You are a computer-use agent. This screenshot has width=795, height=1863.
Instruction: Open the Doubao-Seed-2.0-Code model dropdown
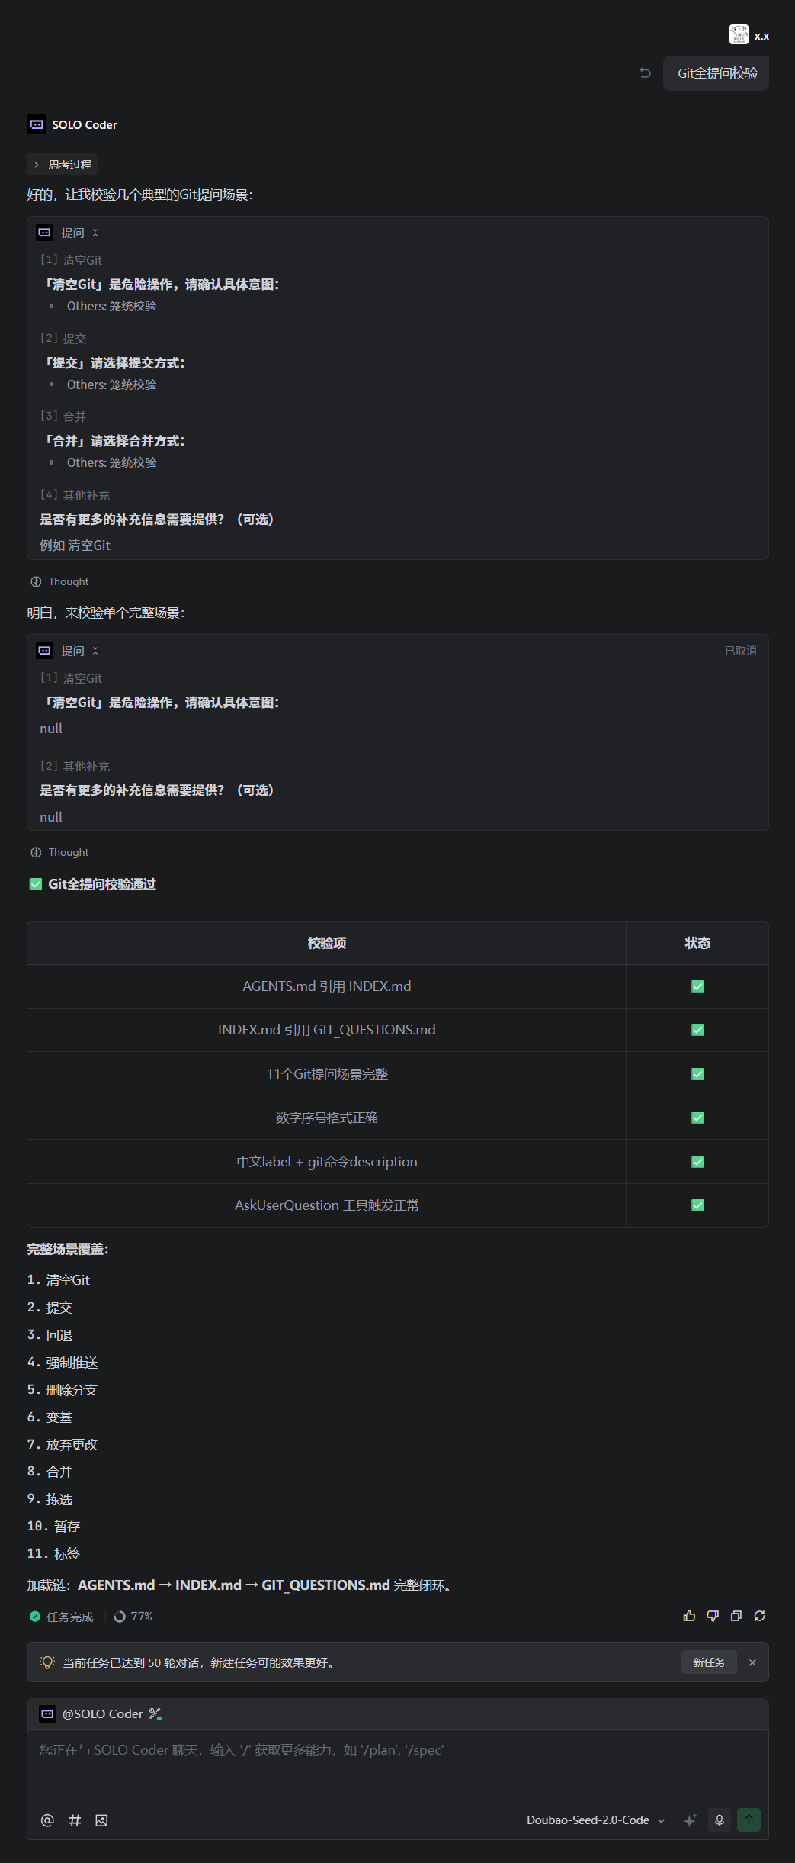point(596,1820)
